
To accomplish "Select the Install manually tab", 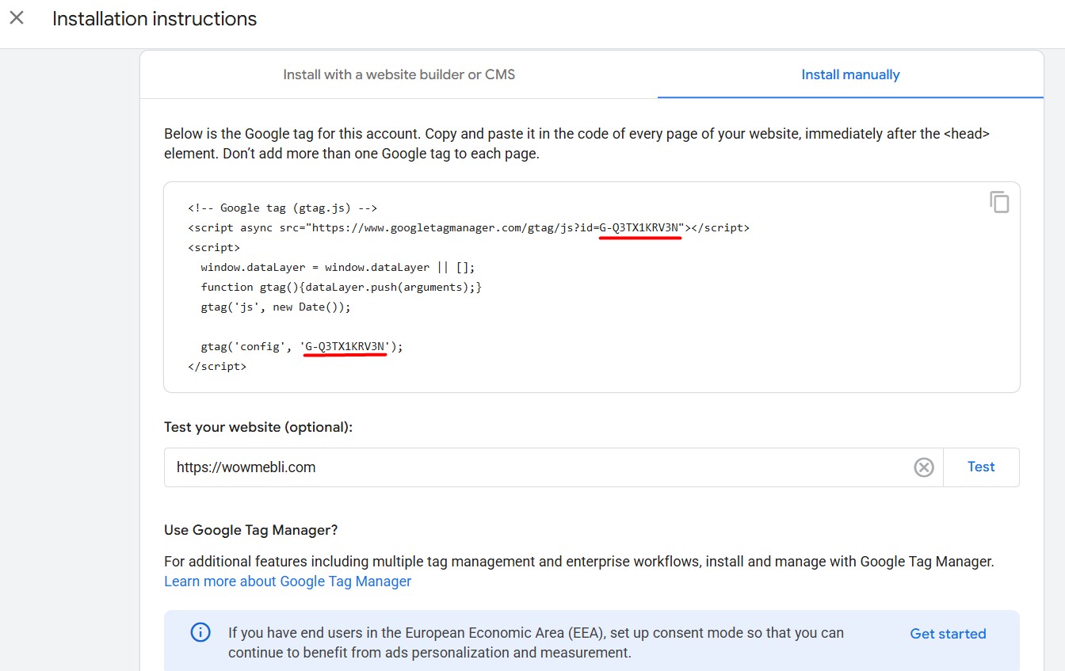I will click(x=850, y=74).
